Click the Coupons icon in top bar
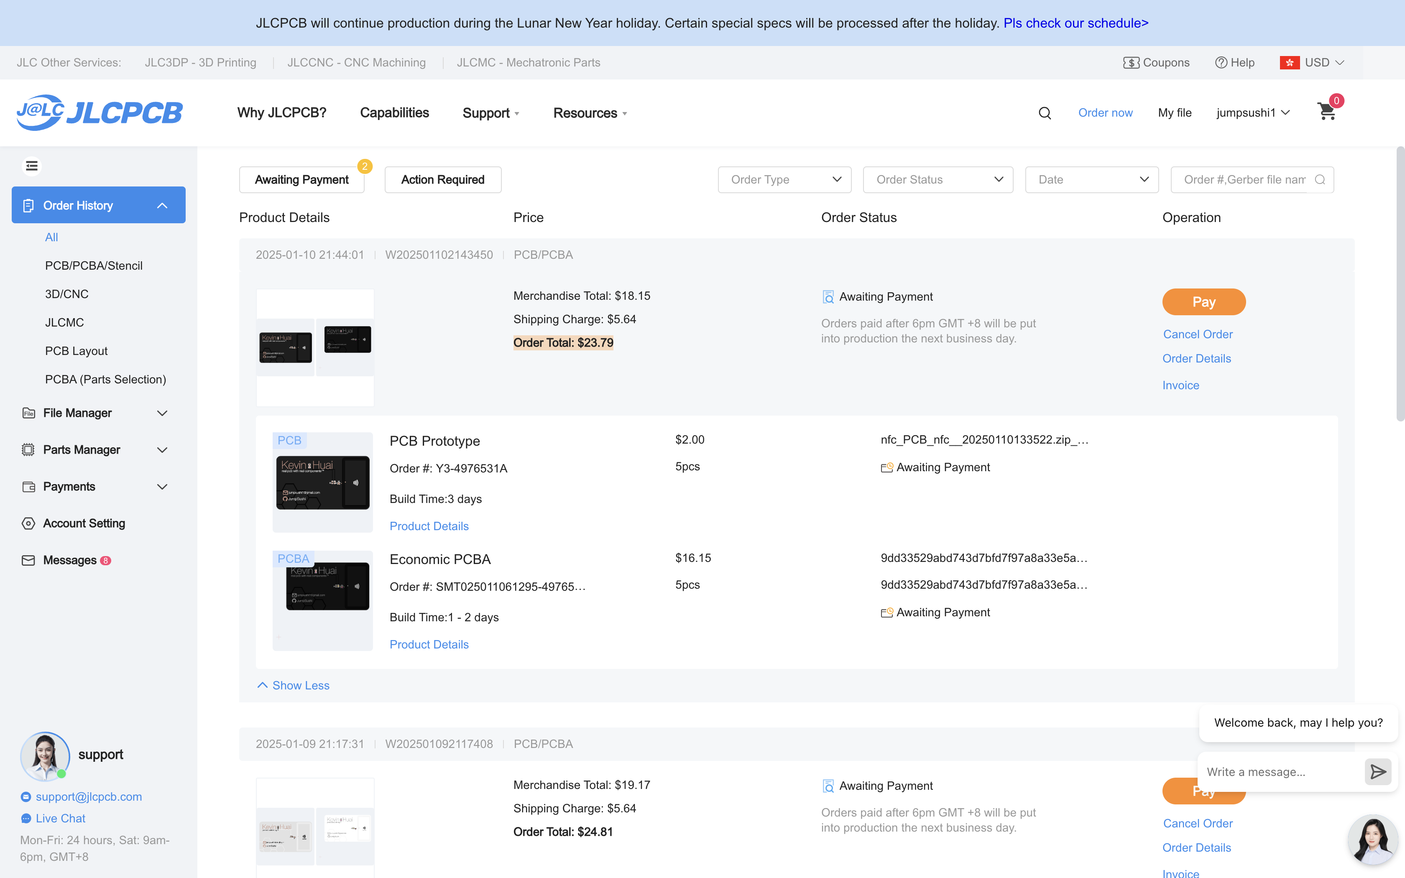This screenshot has width=1405, height=878. click(1131, 62)
